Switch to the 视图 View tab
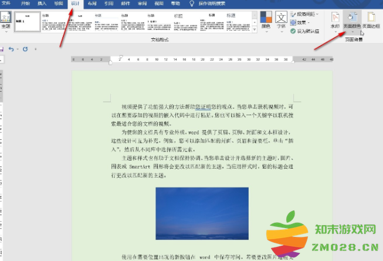This screenshot has height=261, width=383. pyautogui.click(x=159, y=4)
